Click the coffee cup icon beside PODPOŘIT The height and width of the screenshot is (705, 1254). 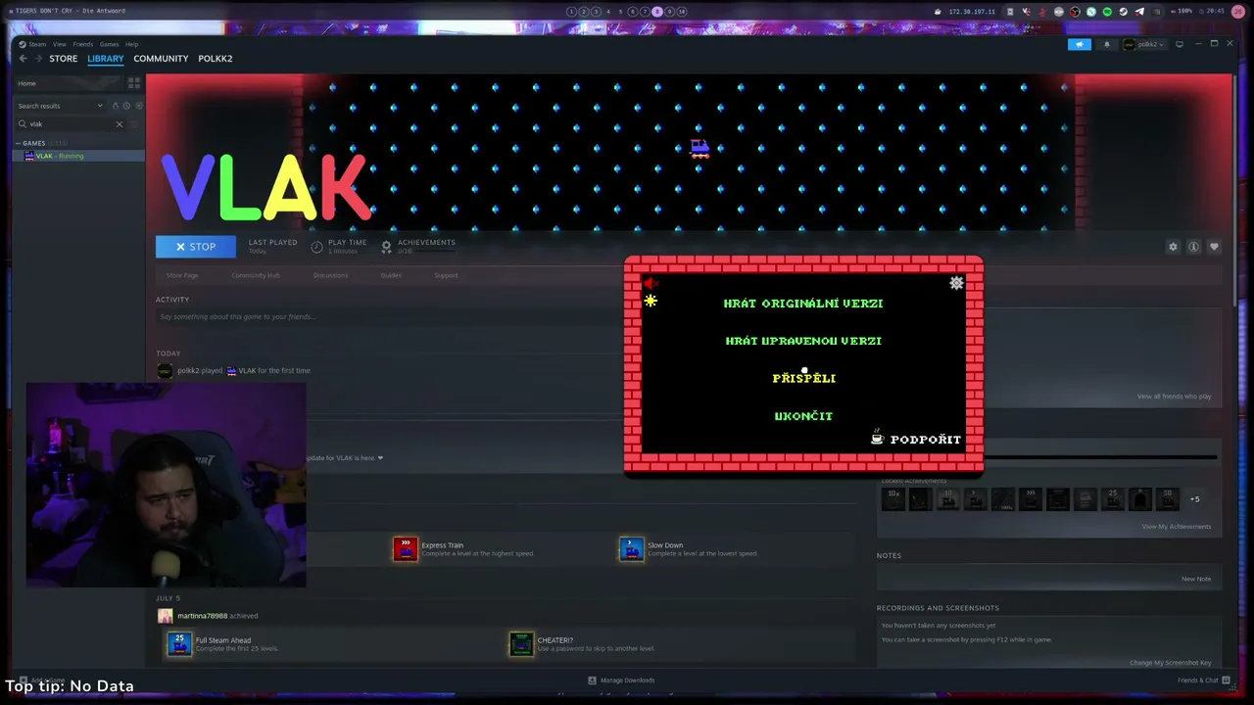point(877,439)
